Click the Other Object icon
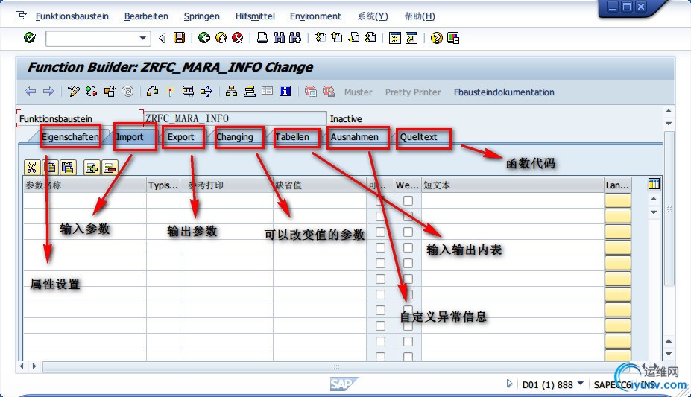Screen dimensions: 691x397 [x=110, y=91]
